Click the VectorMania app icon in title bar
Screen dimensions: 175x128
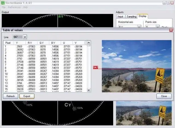(x=3, y=3)
